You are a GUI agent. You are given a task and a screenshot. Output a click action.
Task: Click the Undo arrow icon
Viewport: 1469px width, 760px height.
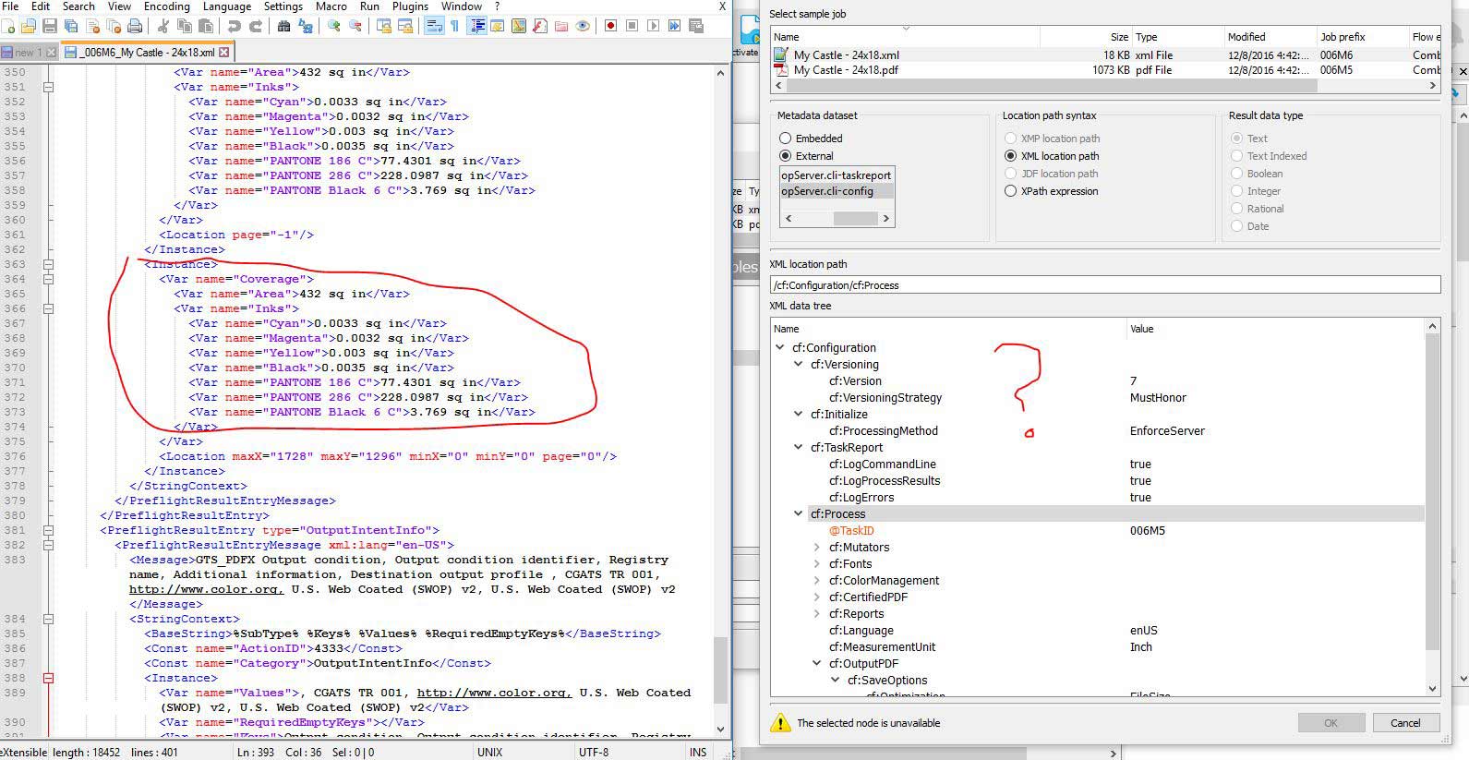click(234, 26)
